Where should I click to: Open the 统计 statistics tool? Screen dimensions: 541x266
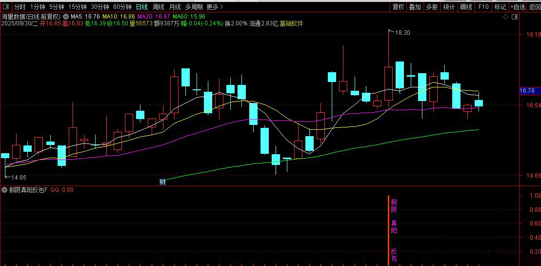point(449,7)
